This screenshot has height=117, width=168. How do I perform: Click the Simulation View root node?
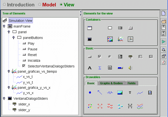click(21, 20)
